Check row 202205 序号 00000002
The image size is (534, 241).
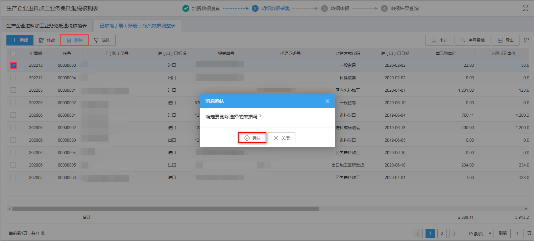[13, 102]
